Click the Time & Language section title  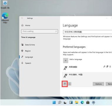point(28,37)
